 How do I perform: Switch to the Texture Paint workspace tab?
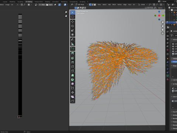[x=38, y=2]
